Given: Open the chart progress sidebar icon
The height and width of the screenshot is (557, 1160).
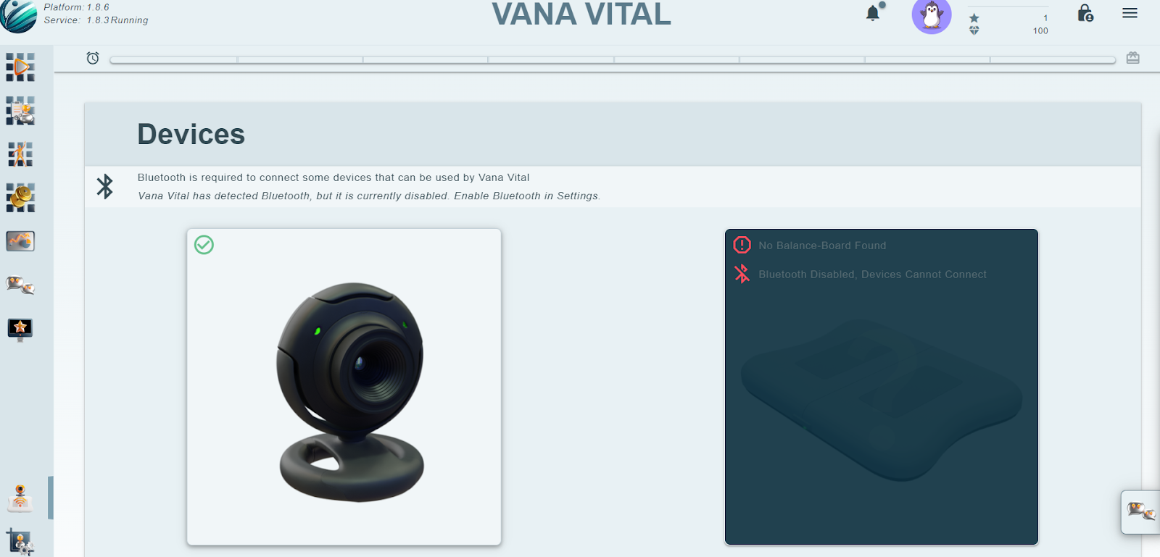Looking at the screenshot, I should pyautogui.click(x=20, y=241).
